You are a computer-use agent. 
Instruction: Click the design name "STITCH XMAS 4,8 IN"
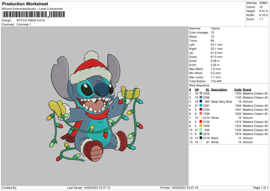tap(31, 20)
